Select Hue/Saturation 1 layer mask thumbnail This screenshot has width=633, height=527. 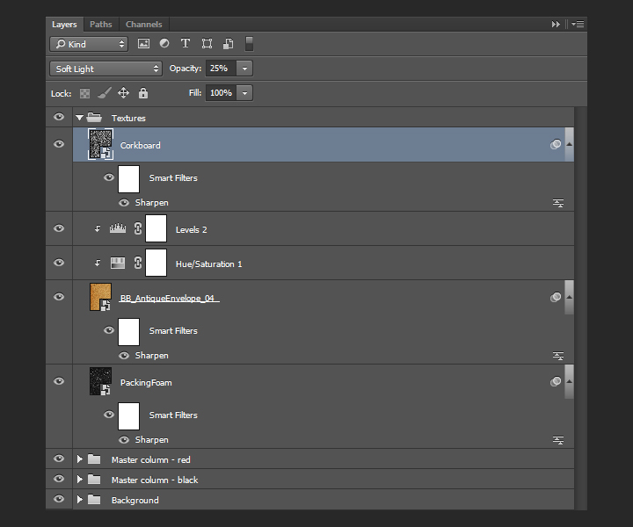point(156,263)
